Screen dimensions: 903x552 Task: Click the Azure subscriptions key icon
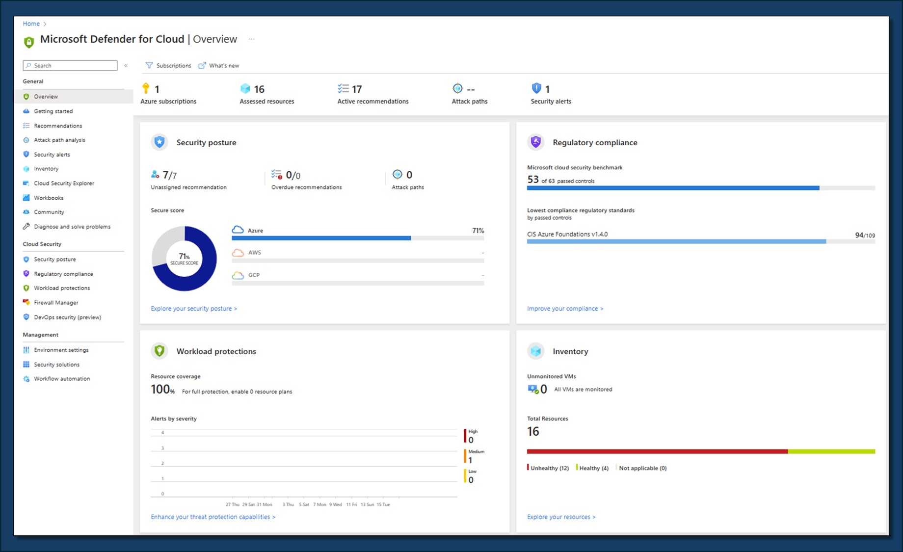click(x=146, y=88)
